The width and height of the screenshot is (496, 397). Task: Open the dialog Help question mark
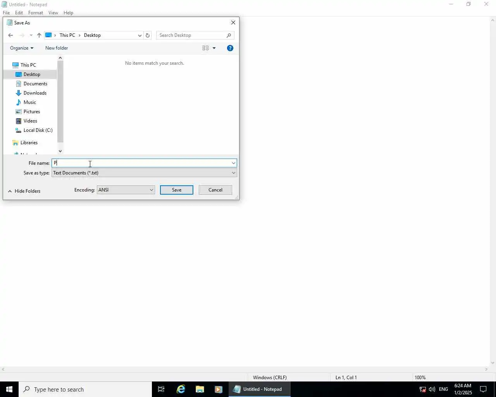[230, 48]
